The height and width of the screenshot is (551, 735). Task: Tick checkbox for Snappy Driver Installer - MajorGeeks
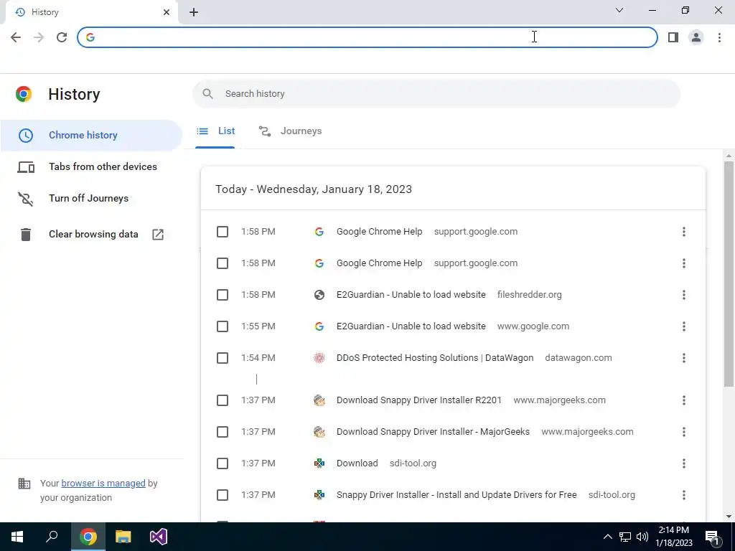(223, 431)
